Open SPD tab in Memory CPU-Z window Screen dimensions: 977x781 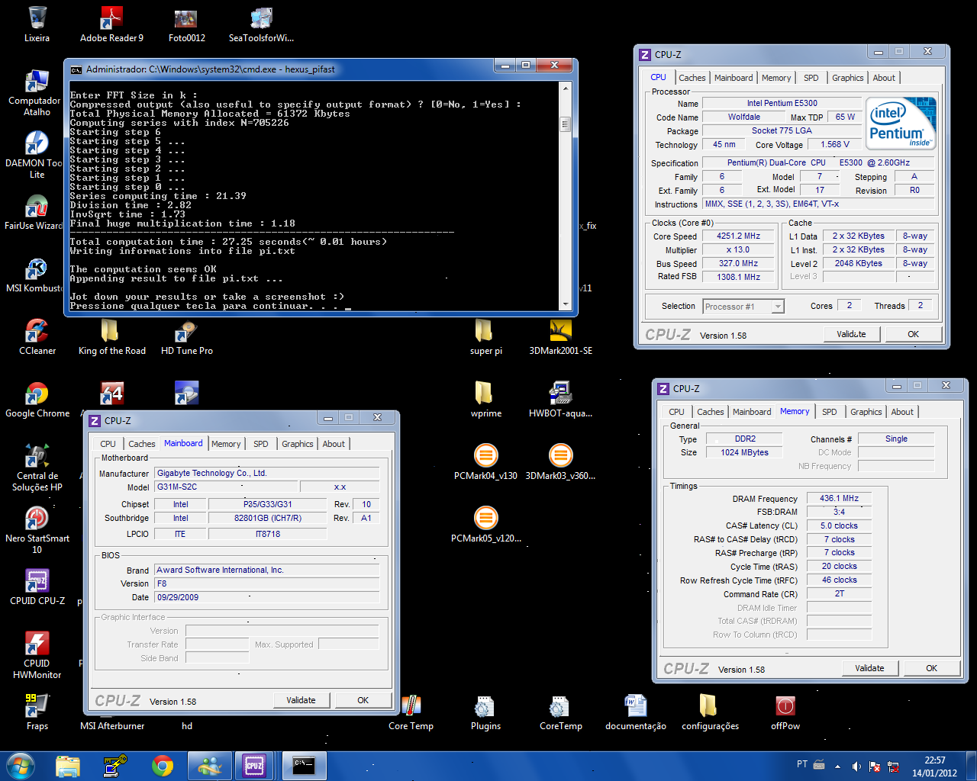tap(830, 412)
